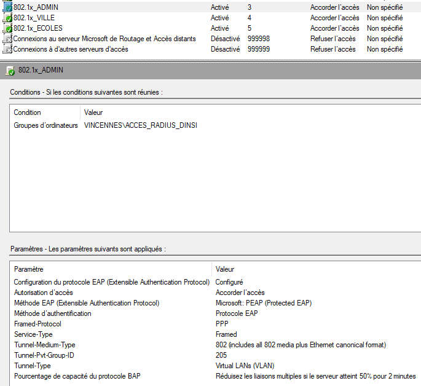This screenshot has width=421, height=386.
Task: Click the Framed-Protocol parameter row
Action: coord(215,324)
